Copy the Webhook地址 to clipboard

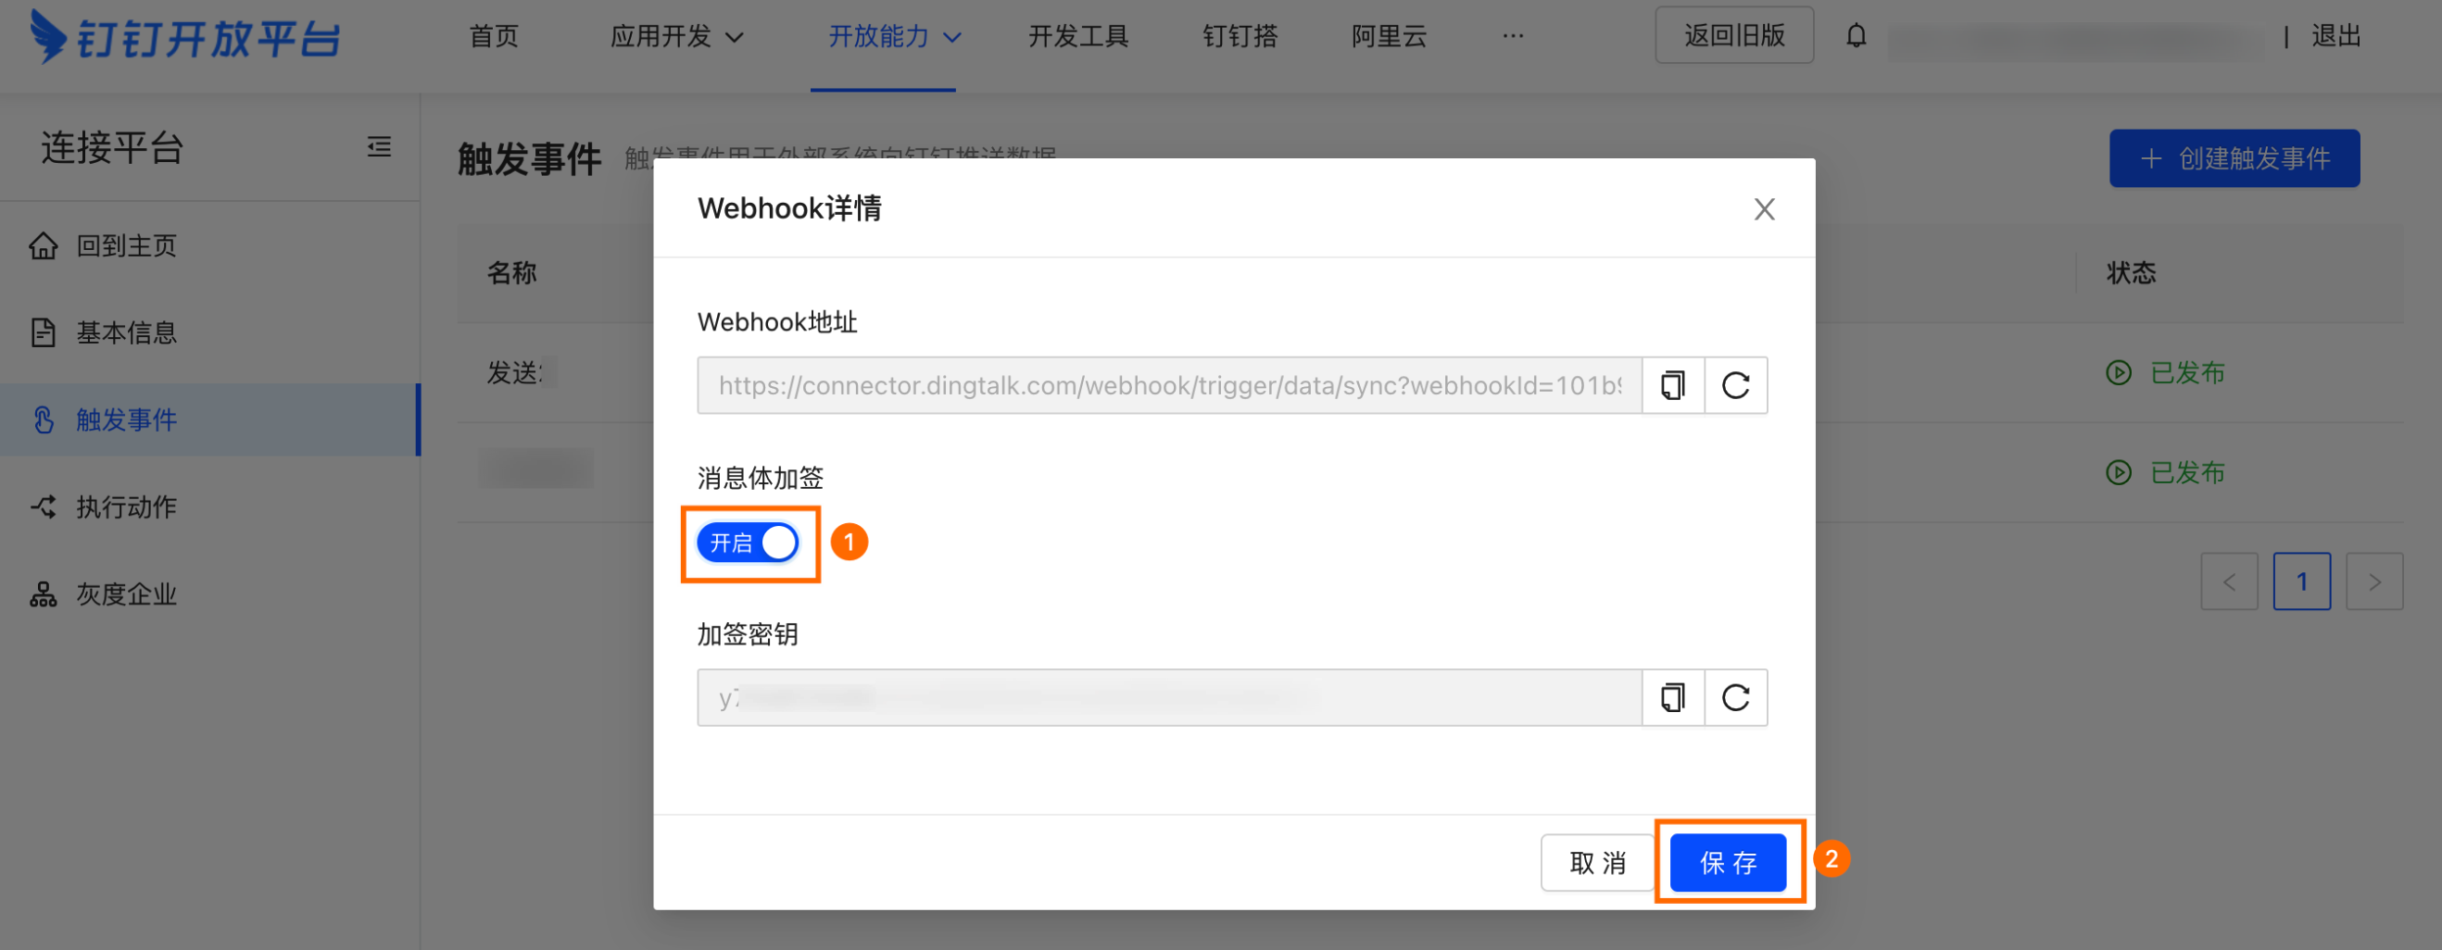point(1671,384)
